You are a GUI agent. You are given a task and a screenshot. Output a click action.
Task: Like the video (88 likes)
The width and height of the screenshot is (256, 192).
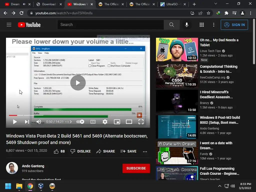pos(59,151)
